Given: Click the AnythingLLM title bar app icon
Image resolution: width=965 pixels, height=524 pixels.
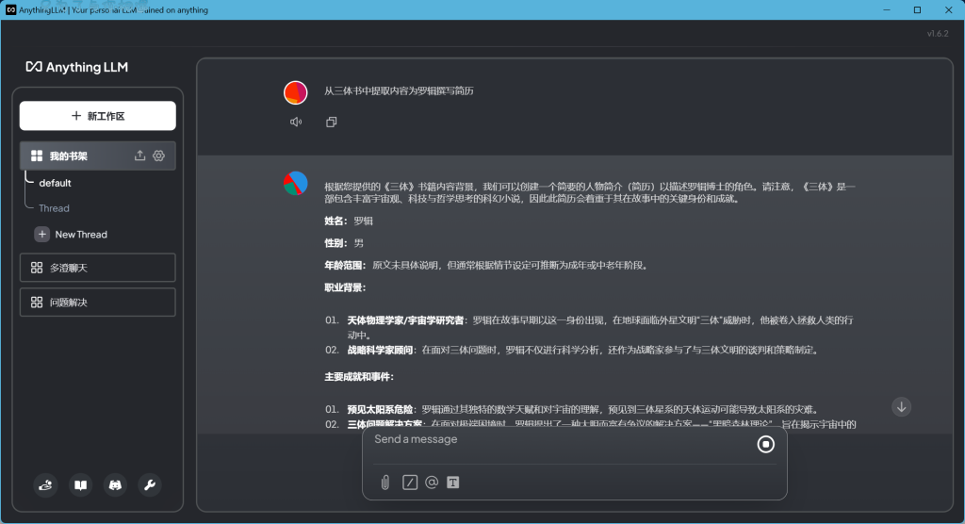Looking at the screenshot, I should (x=10, y=9).
